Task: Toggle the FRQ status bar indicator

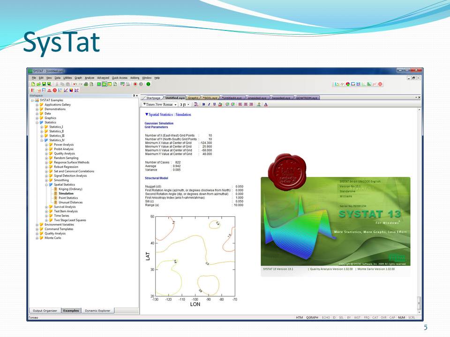Action: [x=367, y=317]
